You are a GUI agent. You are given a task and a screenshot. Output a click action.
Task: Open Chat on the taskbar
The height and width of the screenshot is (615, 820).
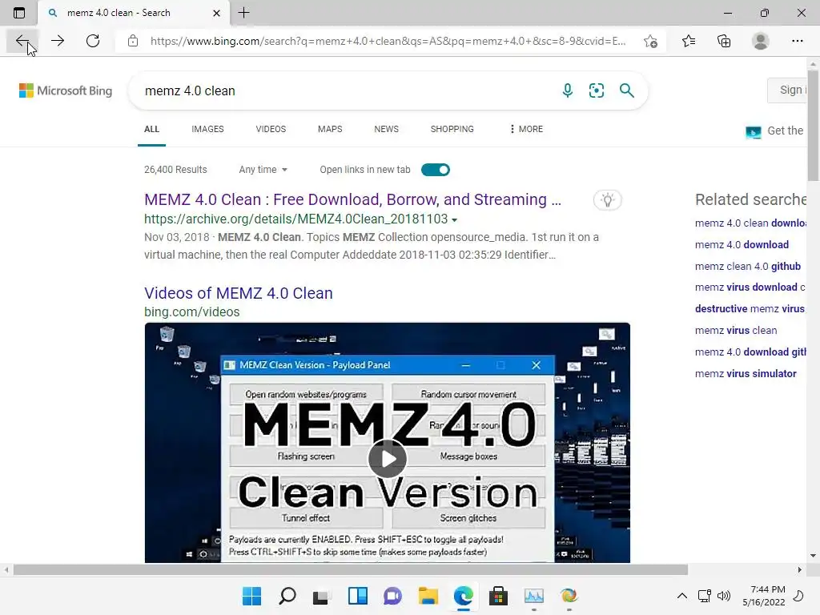coord(392,596)
